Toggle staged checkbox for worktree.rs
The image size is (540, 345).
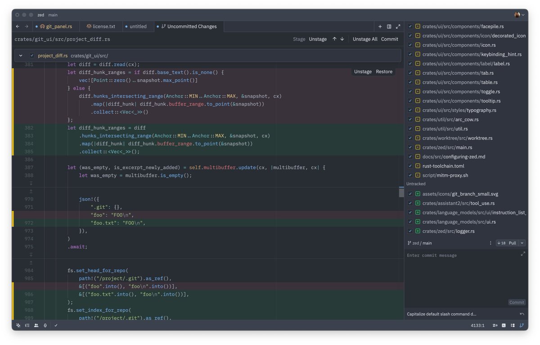[x=410, y=138]
